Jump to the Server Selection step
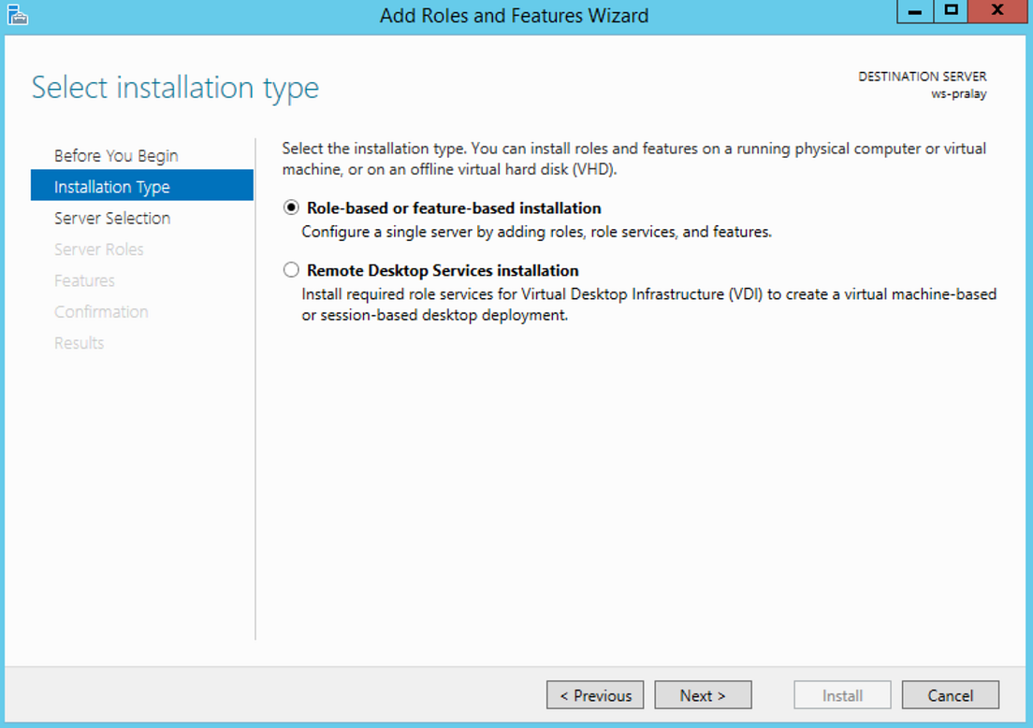 click(x=110, y=218)
